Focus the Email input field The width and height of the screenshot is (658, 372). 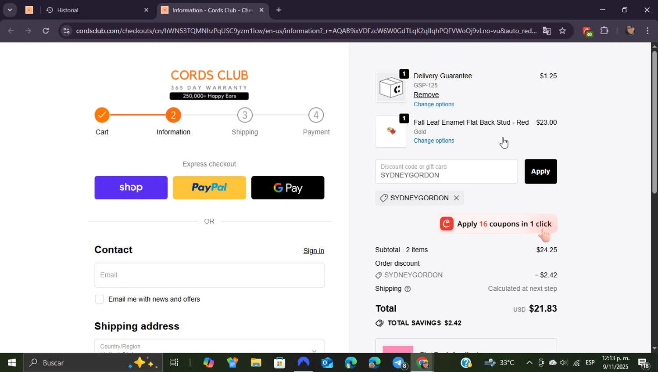coord(209,275)
